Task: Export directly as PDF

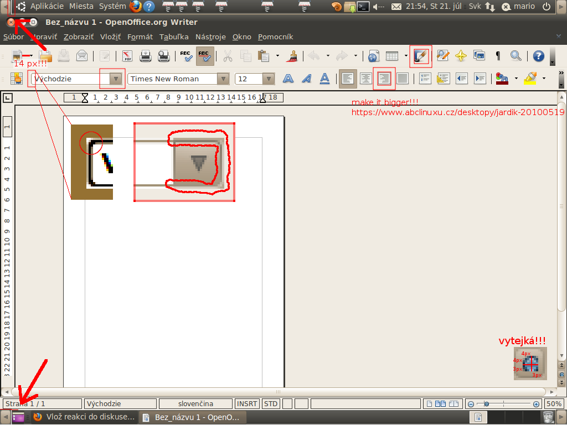Action: tap(127, 56)
